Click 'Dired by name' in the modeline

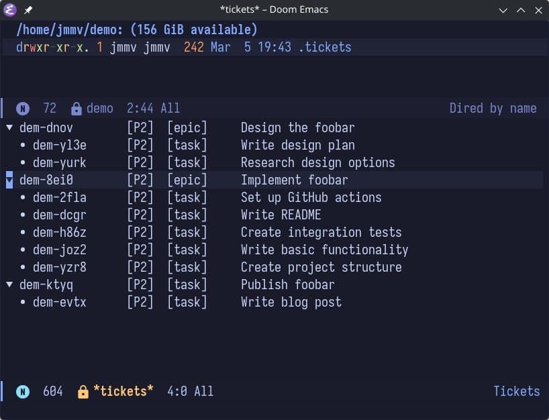point(493,108)
